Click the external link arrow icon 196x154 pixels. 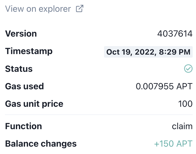pos(80,8)
